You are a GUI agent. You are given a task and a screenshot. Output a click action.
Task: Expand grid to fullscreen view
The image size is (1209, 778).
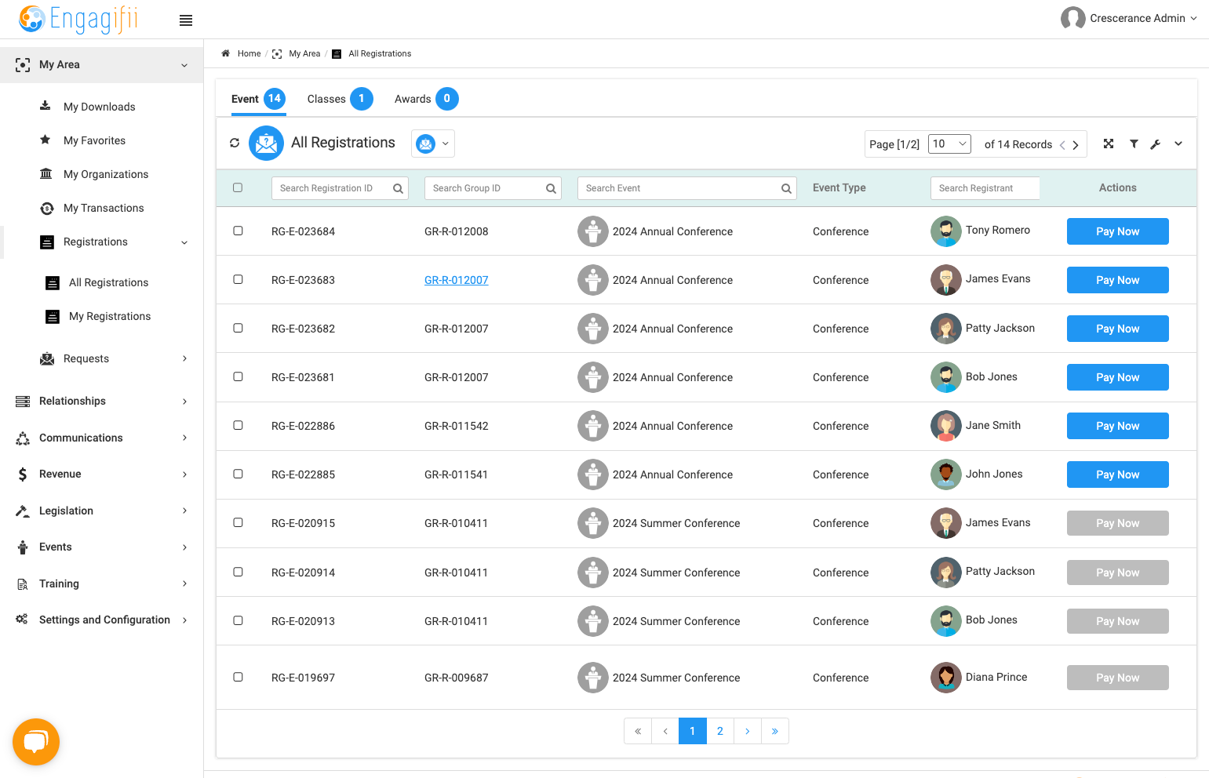click(x=1109, y=144)
